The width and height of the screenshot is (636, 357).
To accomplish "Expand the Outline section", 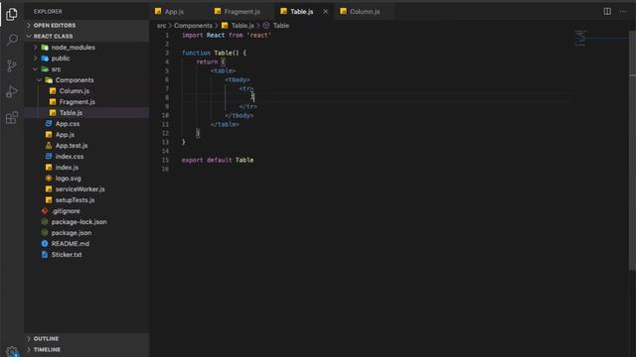I will point(86,338).
